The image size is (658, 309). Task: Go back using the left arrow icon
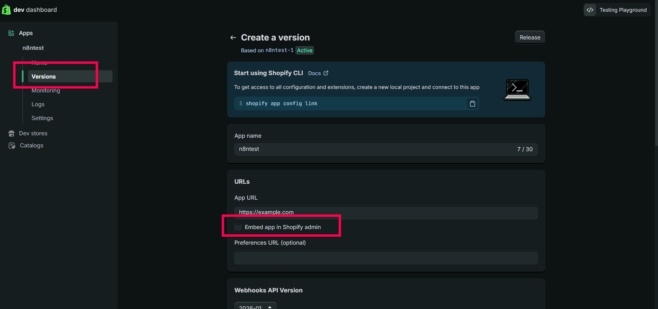[x=233, y=38]
